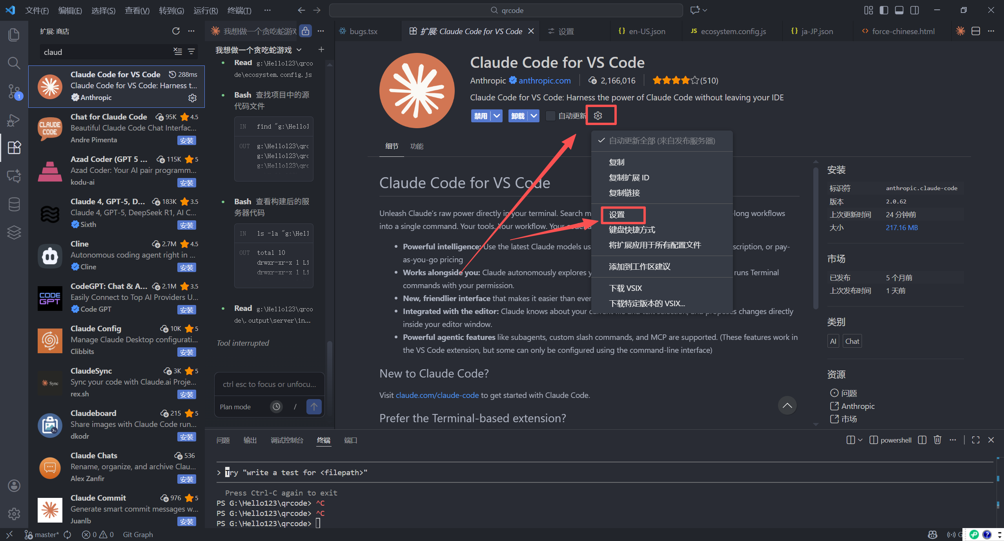Viewport: 1004px width, 541px height.
Task: Open the 我想做一个贪吃蛇游戏 session dropdown
Action: tap(299, 50)
